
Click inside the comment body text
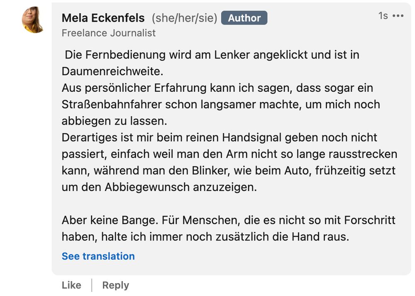(207, 137)
